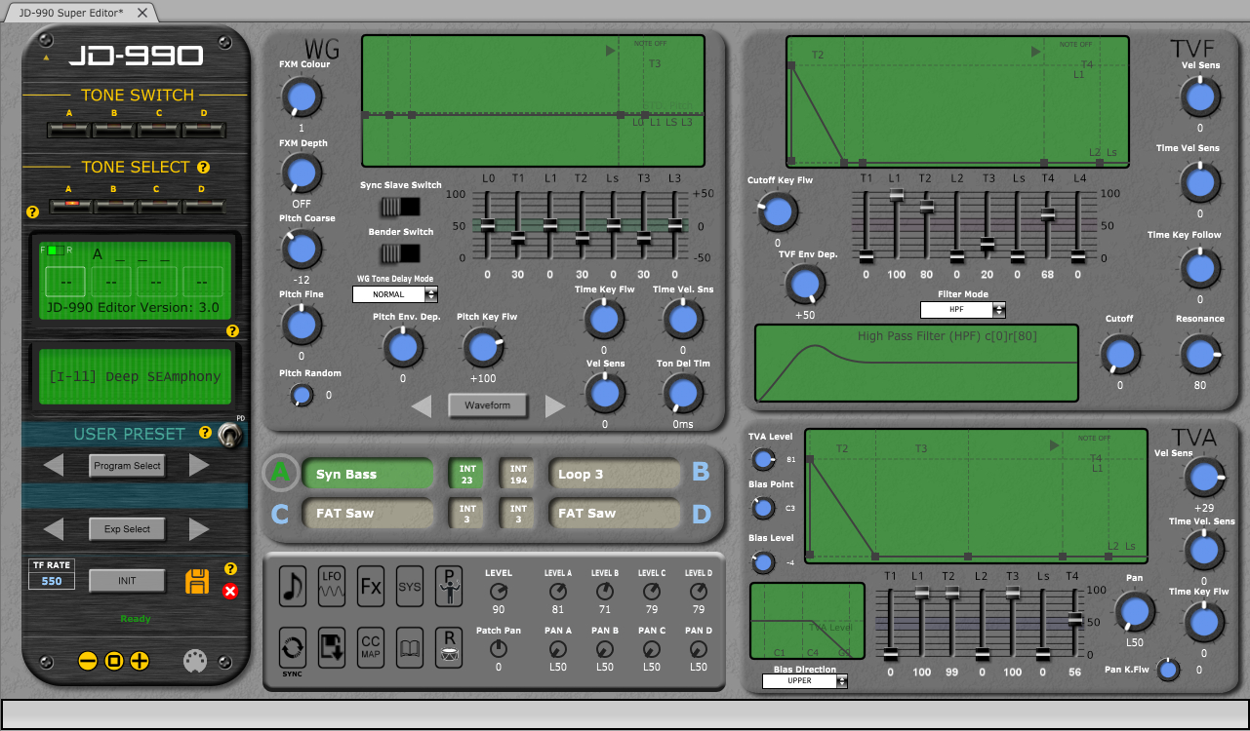Open the CC MAP icon

[371, 646]
